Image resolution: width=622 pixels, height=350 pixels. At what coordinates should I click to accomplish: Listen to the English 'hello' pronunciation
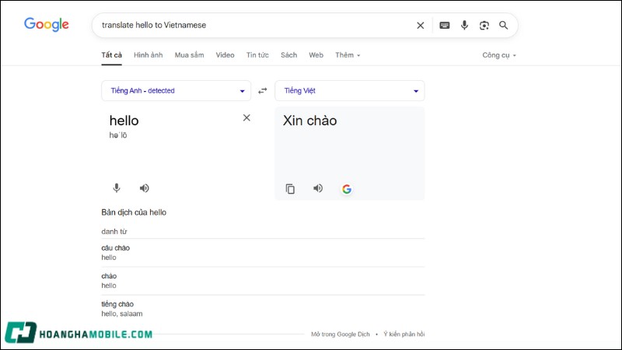click(144, 187)
